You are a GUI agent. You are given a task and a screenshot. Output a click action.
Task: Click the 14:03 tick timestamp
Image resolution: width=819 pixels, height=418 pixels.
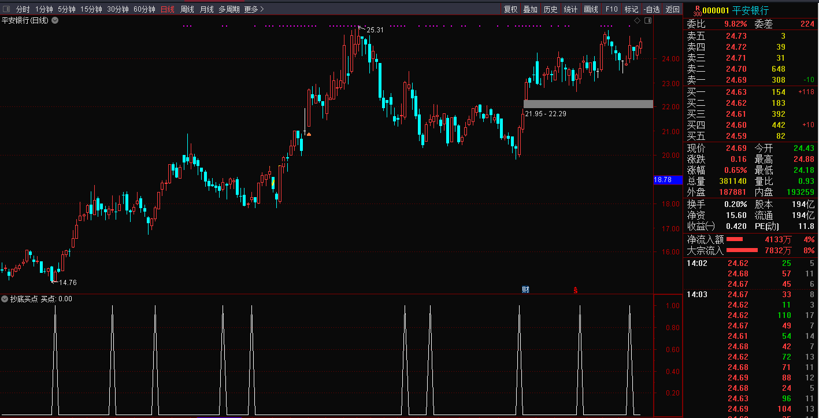pyautogui.click(x=696, y=294)
